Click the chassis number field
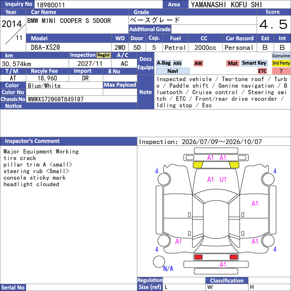 tap(81, 99)
